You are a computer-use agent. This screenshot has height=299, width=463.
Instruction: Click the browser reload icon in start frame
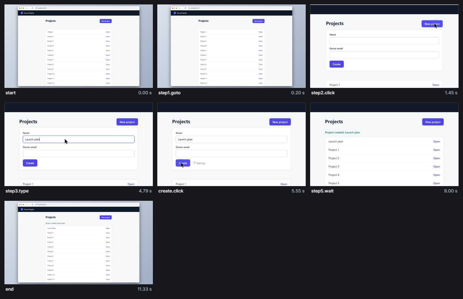(x=32, y=8)
